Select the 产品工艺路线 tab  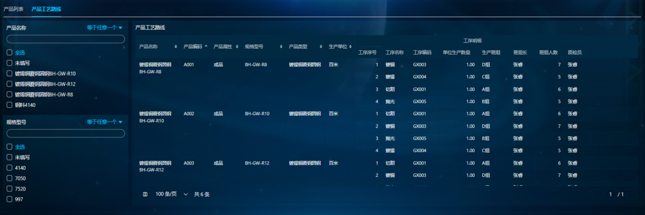tap(46, 9)
